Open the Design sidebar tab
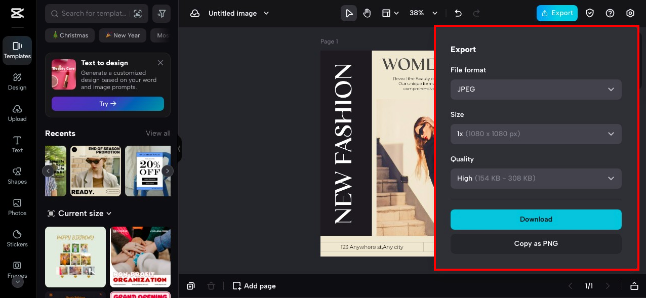 tap(17, 82)
